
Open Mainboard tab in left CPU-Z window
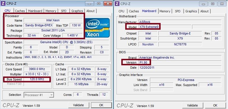click(x=35, y=11)
